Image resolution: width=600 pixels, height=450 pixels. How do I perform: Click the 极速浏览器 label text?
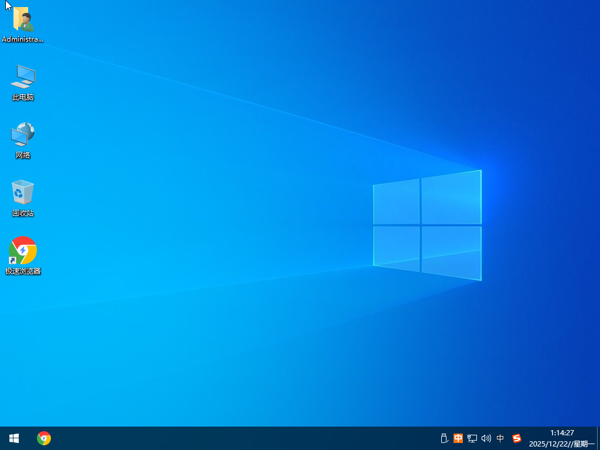[23, 271]
